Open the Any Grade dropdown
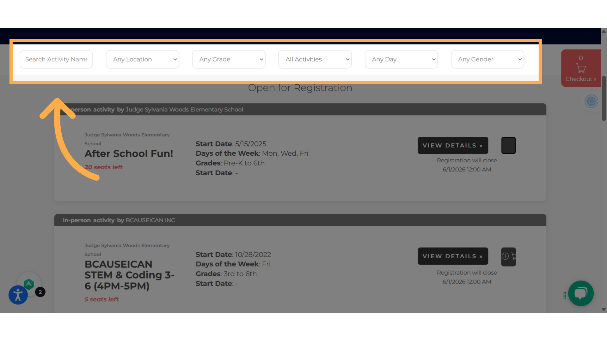Viewport: 607px width, 341px height. pyautogui.click(x=229, y=59)
